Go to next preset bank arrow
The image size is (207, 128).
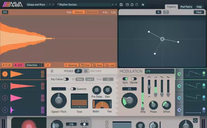point(53,4)
